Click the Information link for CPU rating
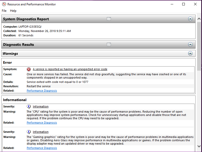Viewport: 202px width, 152px height. pos(41,106)
